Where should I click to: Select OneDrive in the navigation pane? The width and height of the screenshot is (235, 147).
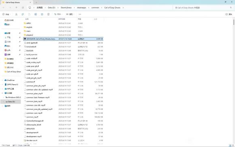(x=9, y=80)
